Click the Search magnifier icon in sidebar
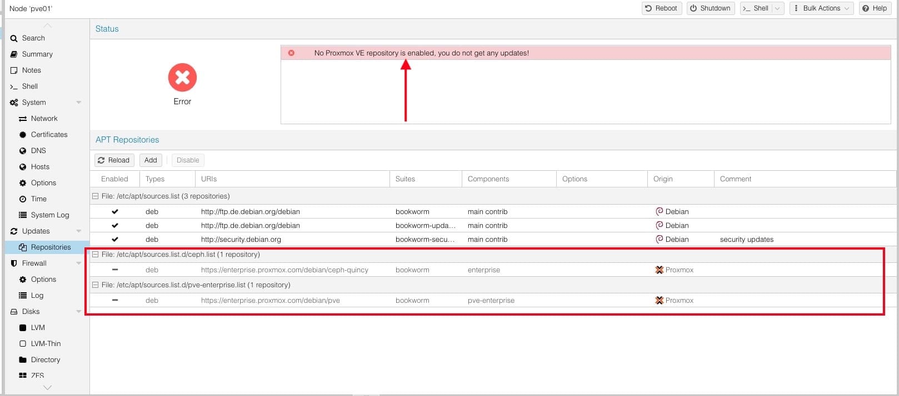This screenshot has width=899, height=396. point(14,38)
